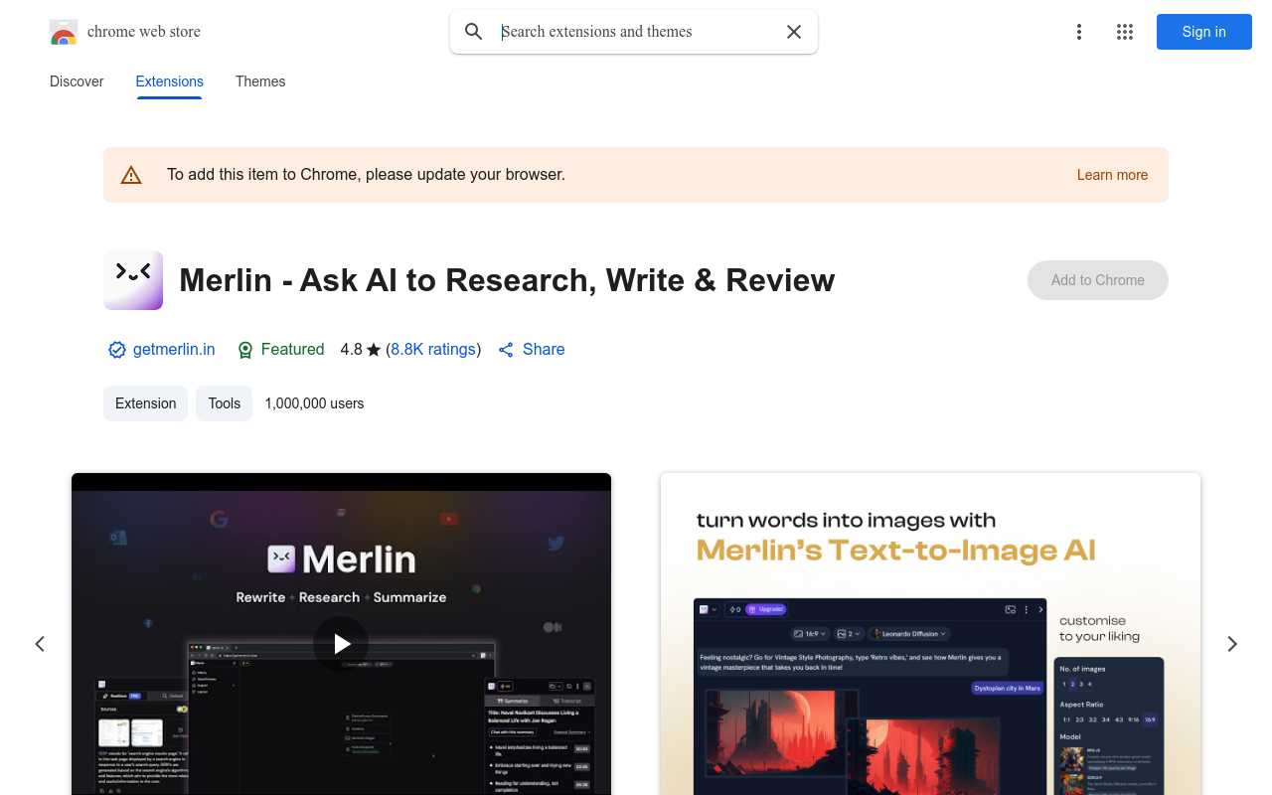This screenshot has height=795, width=1272.
Task: Click the Featured label
Action: coord(292,350)
